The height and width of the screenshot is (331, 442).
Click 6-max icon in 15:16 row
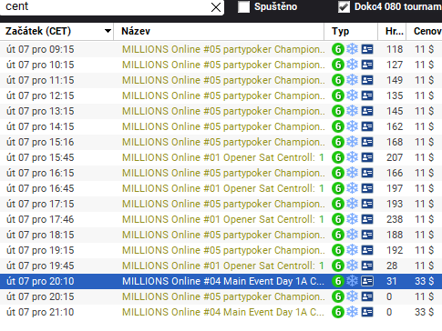(x=338, y=142)
